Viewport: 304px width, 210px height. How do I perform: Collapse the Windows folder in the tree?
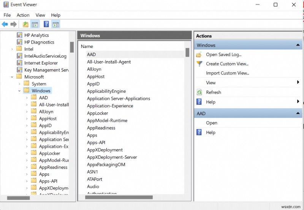[19, 91]
